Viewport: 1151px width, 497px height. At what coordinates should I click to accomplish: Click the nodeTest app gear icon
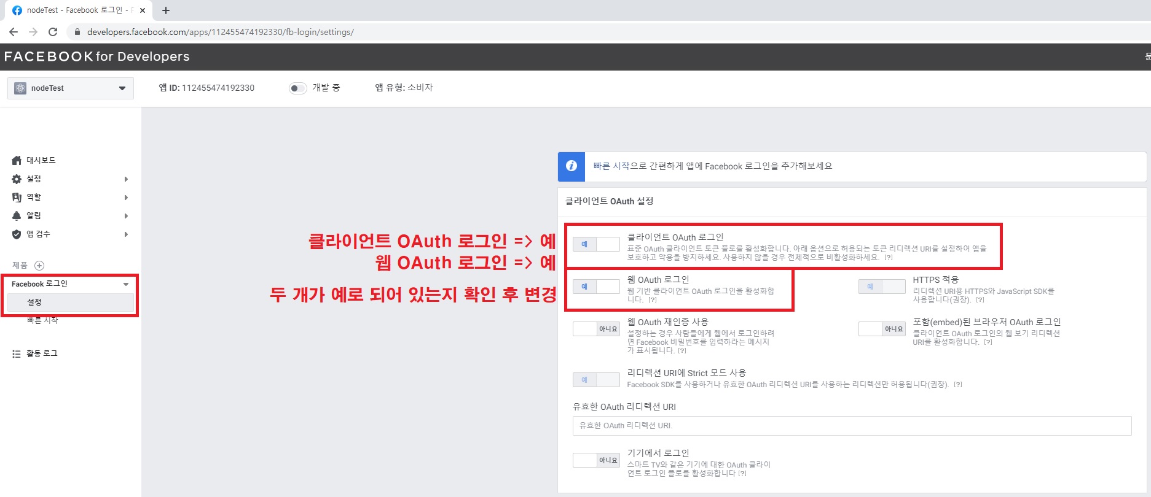click(x=20, y=88)
